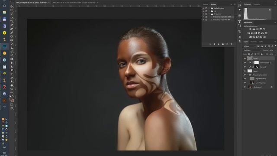Viewport: 277px width, 156px height.
Task: Hide the Selective Color 1 layer
Action: (245, 62)
